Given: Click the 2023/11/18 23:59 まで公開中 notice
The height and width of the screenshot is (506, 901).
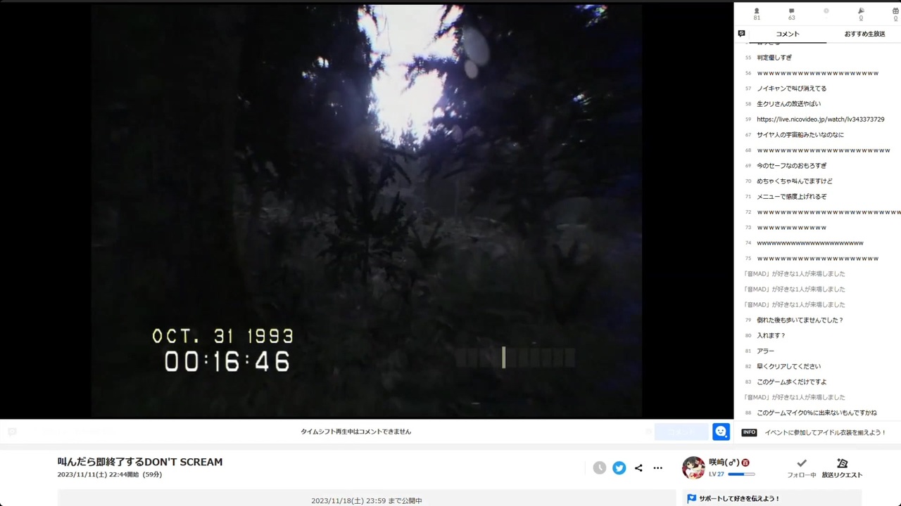Looking at the screenshot, I should click(367, 501).
